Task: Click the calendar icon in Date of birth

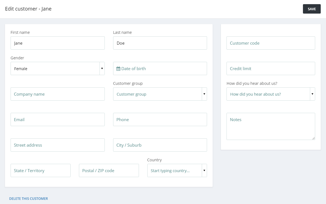Action: [118, 69]
